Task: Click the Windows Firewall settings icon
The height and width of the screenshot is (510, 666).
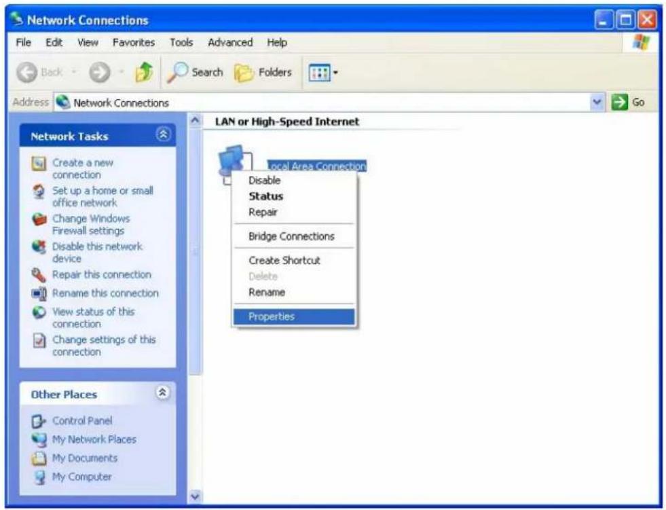Action: [39, 219]
